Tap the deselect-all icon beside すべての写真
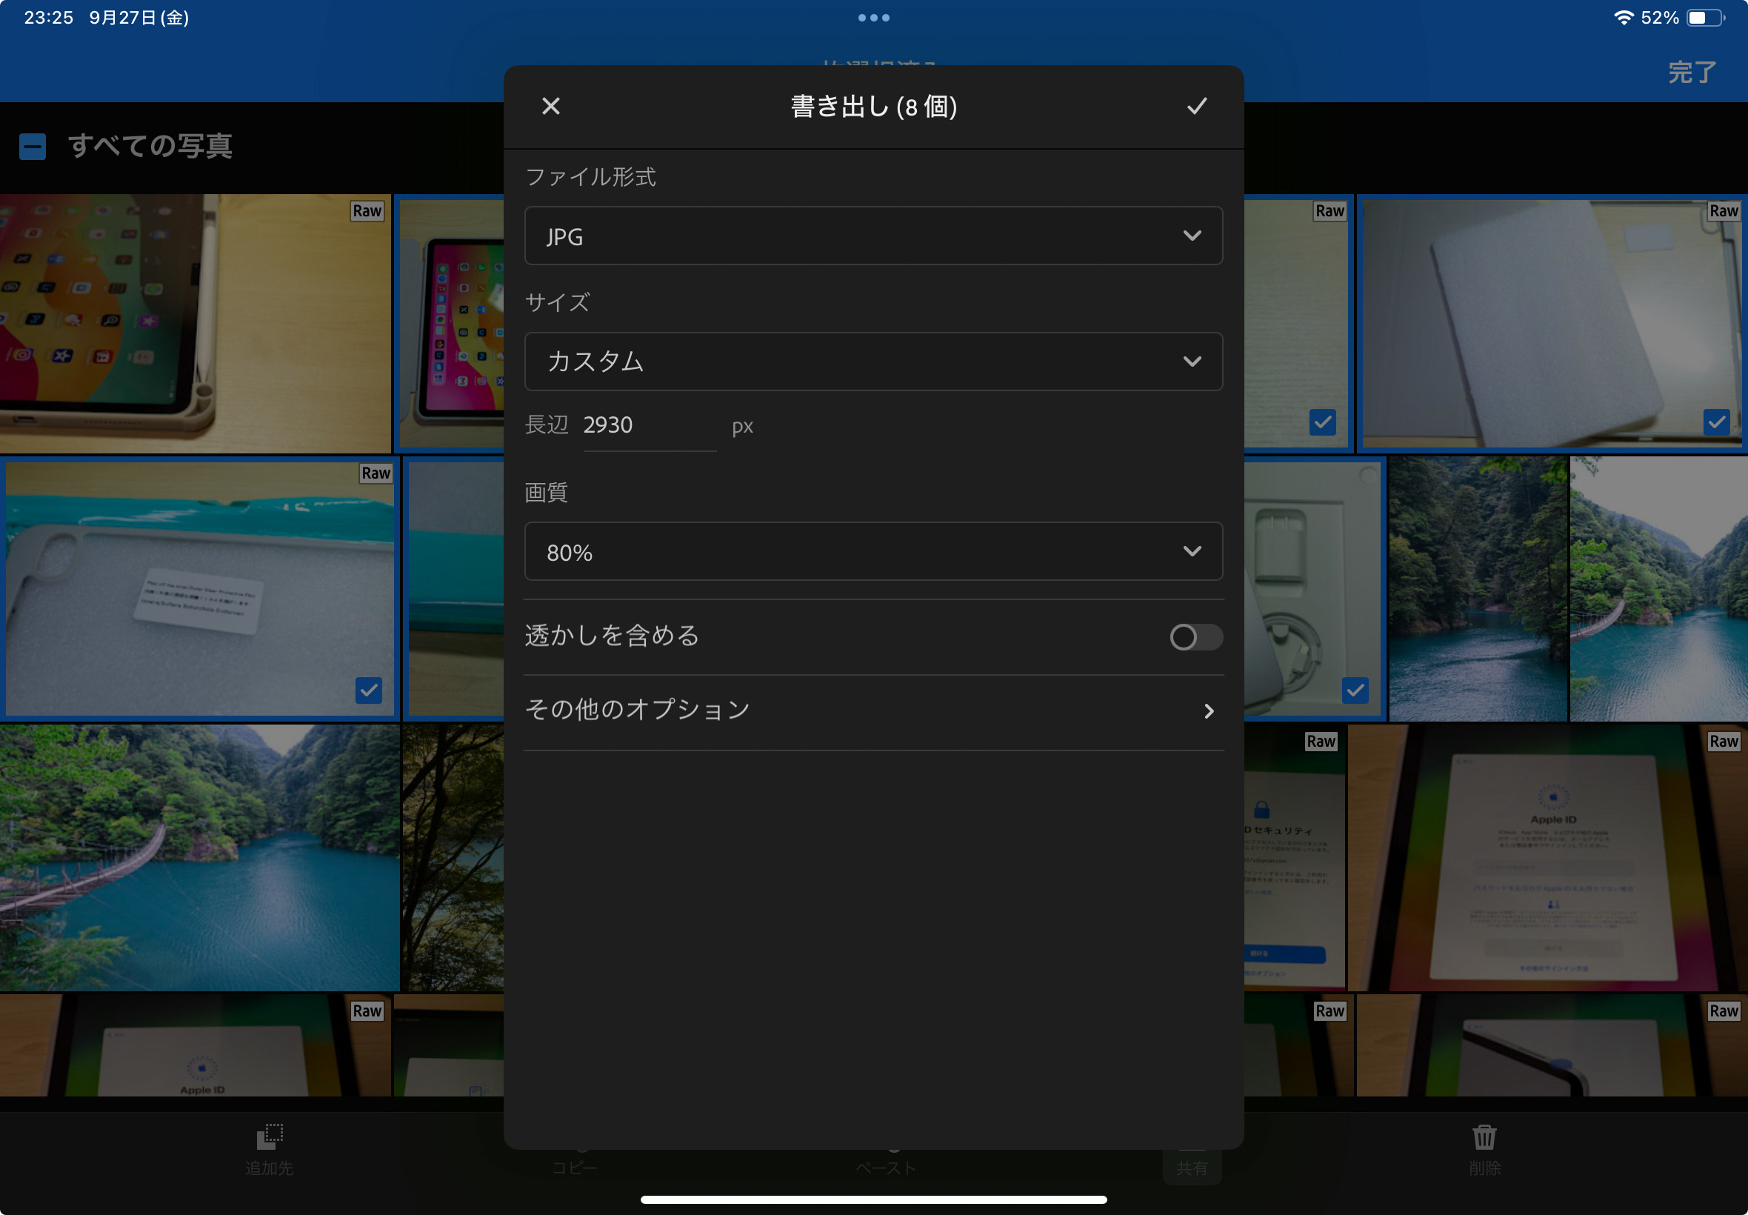 (33, 146)
